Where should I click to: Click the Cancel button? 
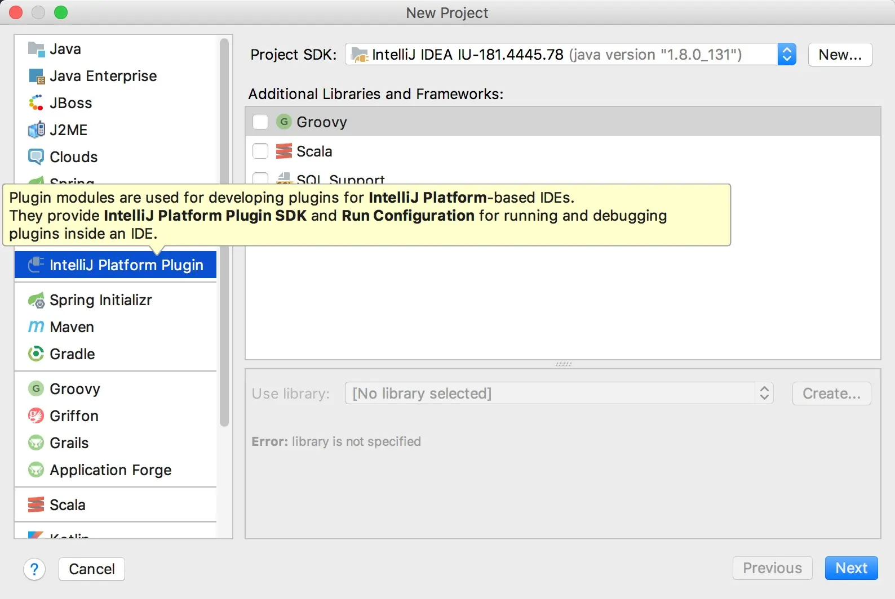tap(92, 569)
